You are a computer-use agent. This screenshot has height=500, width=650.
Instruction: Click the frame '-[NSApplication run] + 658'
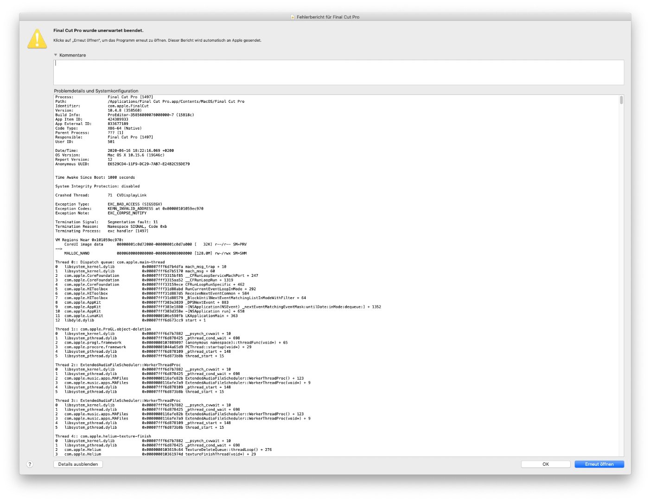coord(215,311)
